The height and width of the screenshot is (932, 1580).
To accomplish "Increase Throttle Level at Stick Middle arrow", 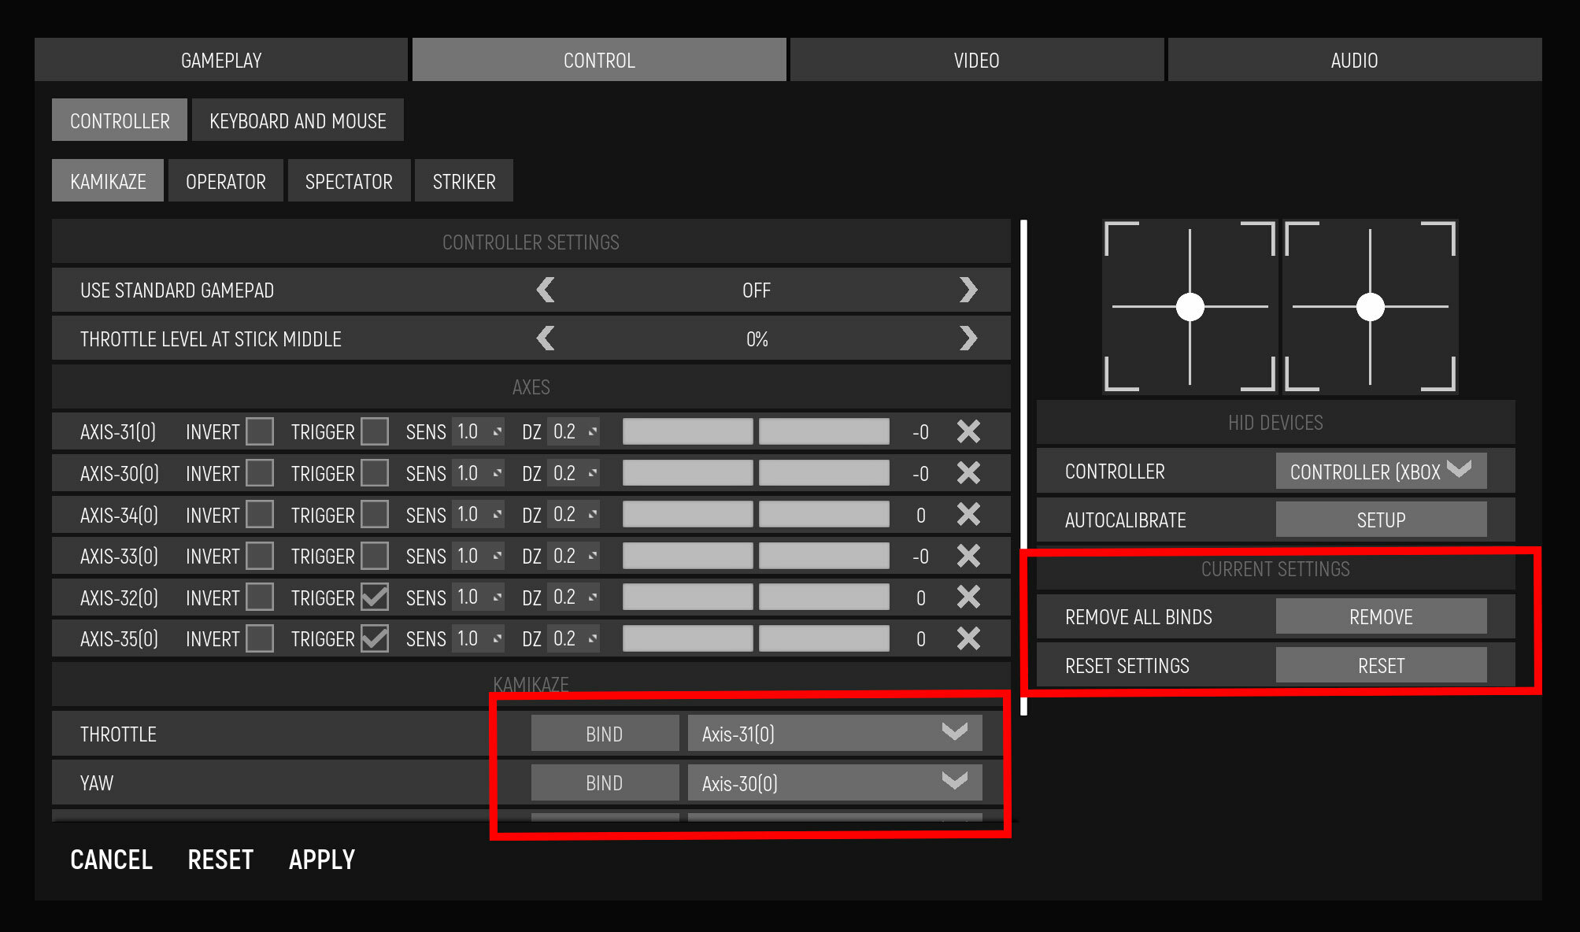I will click(x=968, y=338).
